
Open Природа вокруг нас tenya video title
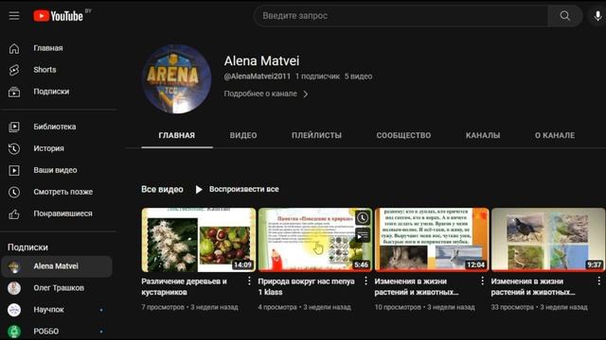(x=306, y=287)
